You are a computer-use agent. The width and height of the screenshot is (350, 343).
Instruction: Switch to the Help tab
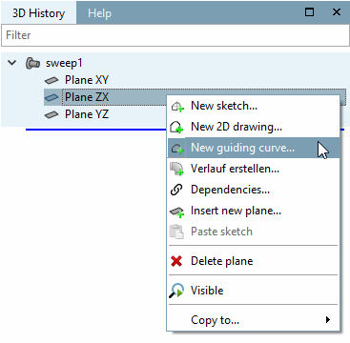(99, 13)
